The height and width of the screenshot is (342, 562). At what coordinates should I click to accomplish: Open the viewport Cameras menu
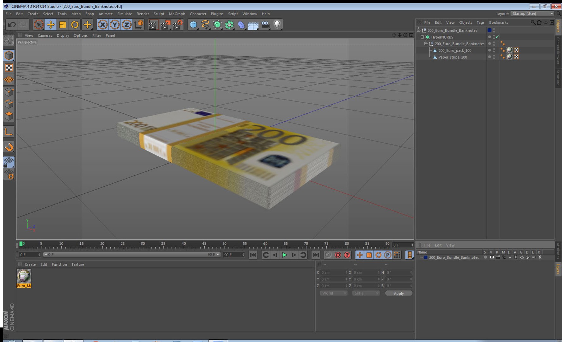(x=45, y=35)
